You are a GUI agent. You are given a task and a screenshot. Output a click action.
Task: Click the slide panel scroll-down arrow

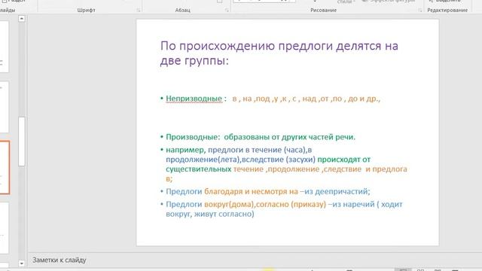(x=22, y=263)
